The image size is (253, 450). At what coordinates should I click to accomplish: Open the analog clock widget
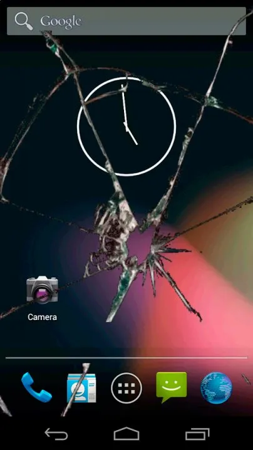pos(126,126)
